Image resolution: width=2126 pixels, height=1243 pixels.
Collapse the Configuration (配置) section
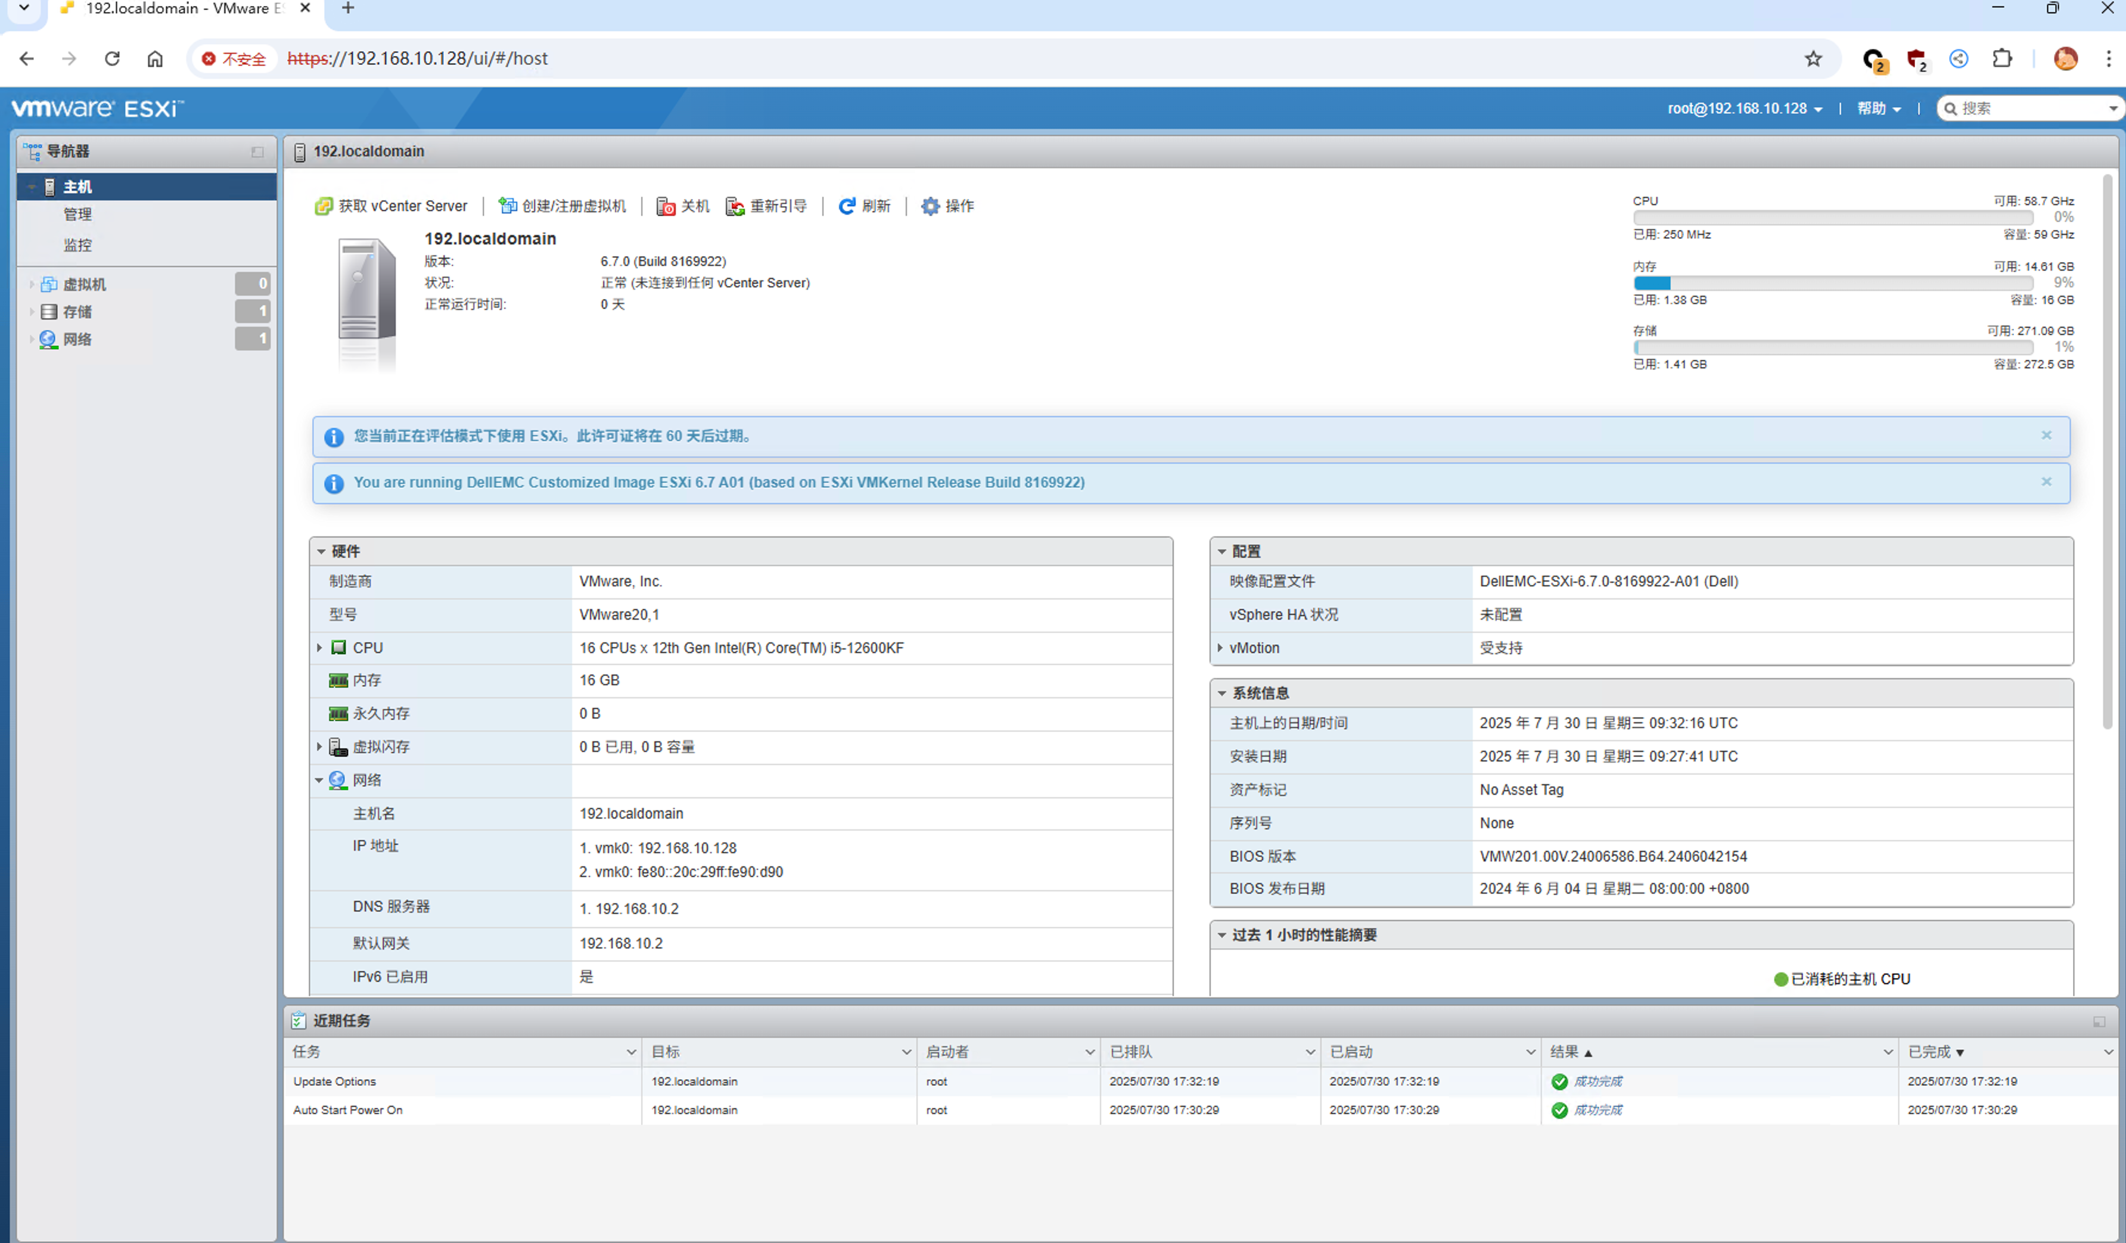(1221, 552)
